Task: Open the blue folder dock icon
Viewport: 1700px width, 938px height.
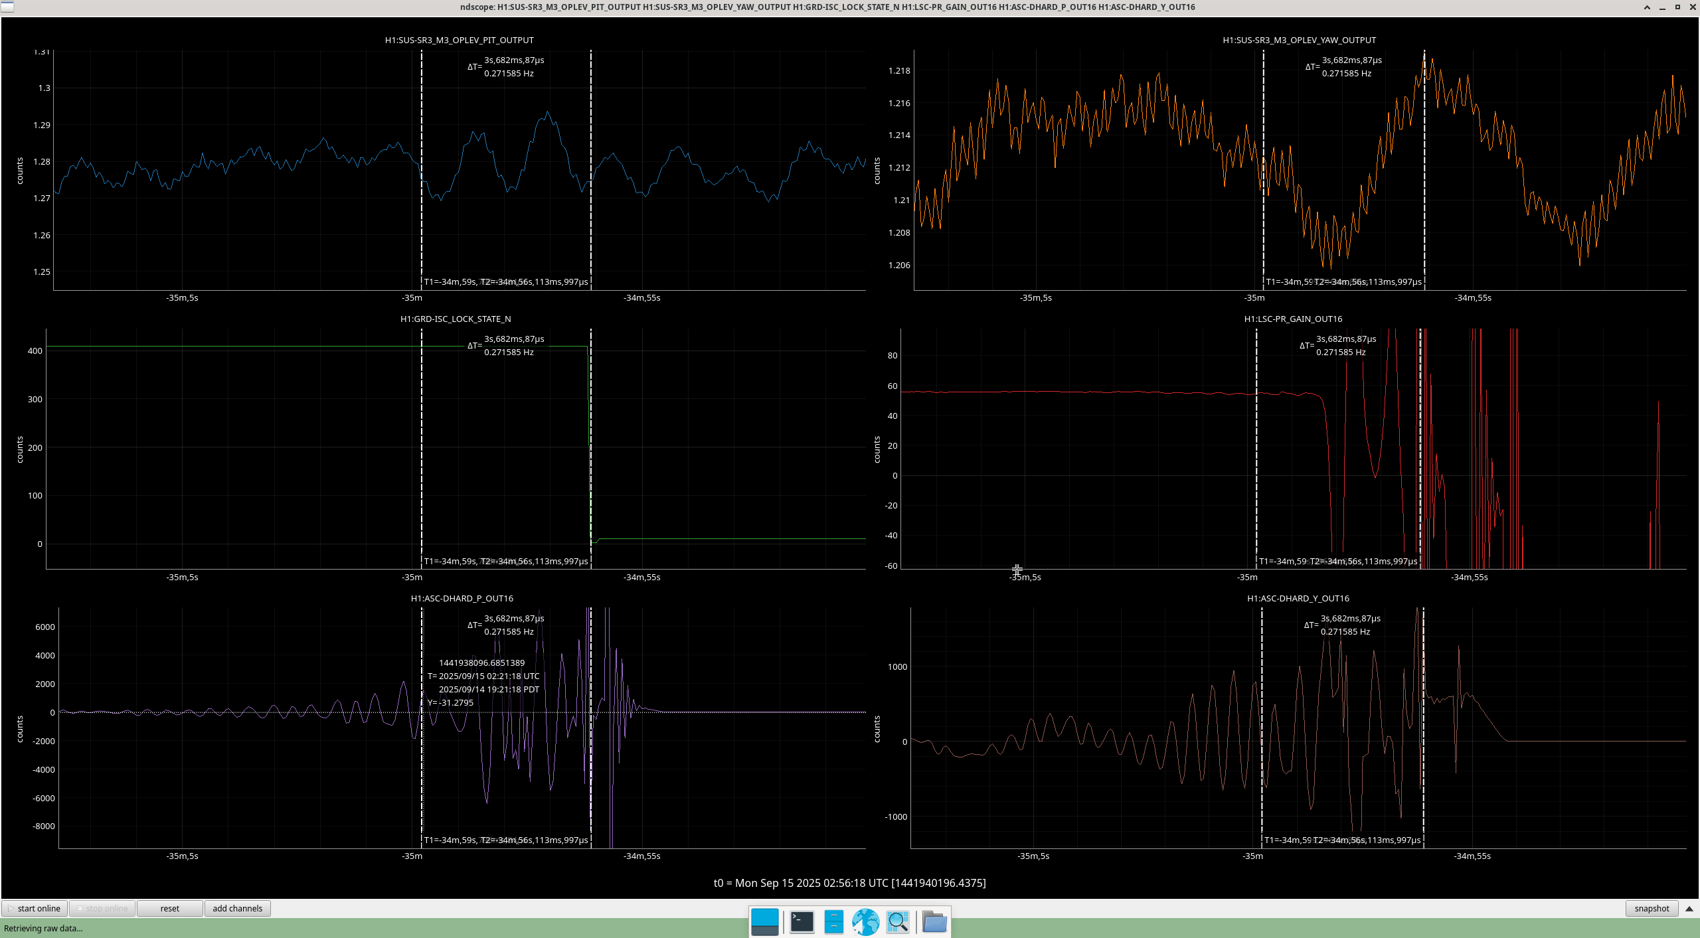Action: point(934,921)
